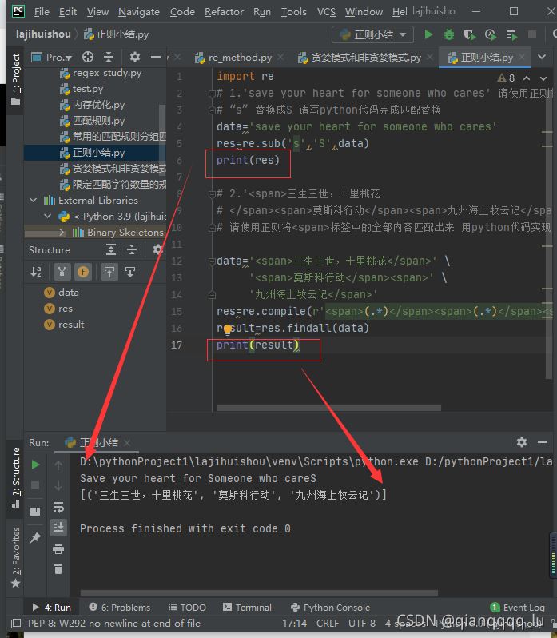Collapse all in Project panel toolbar
557x638 pixels.
coord(109,57)
